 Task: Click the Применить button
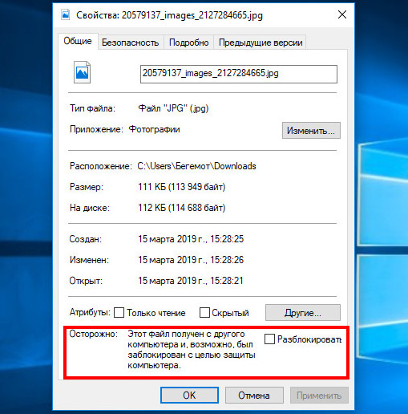click(x=319, y=395)
